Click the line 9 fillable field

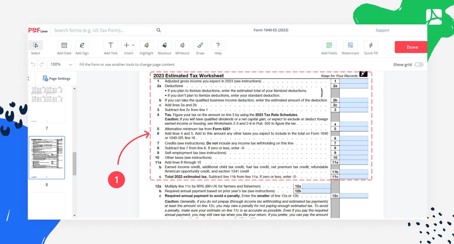(x=354, y=153)
